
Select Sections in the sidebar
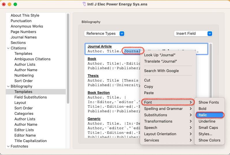point(18,43)
